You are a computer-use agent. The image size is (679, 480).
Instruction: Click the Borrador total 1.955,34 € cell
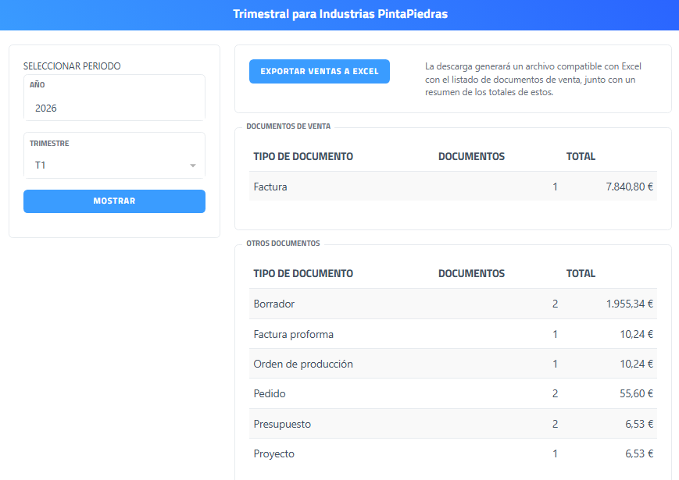click(x=629, y=304)
